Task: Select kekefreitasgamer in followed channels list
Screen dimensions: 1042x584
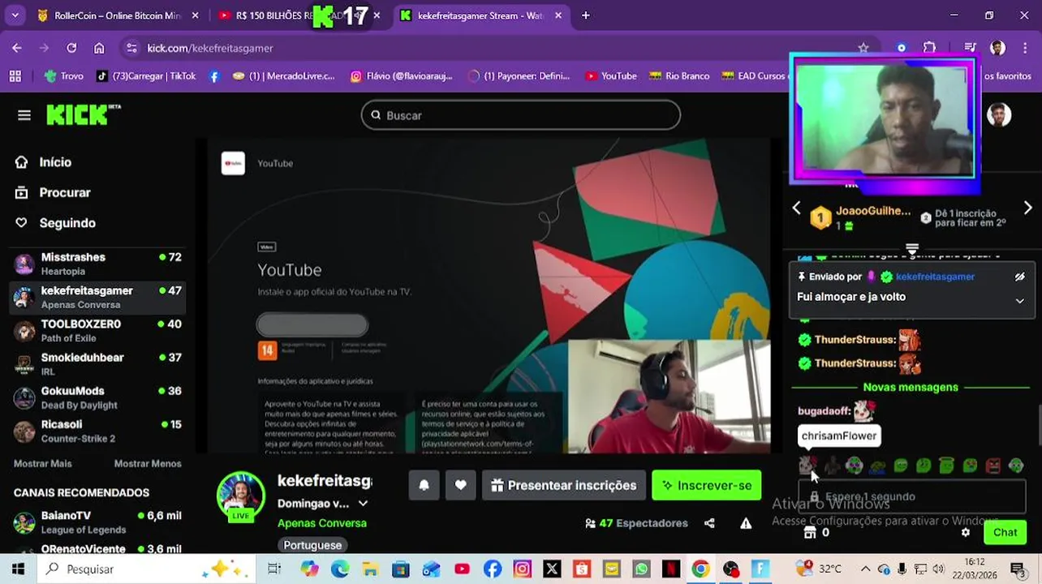Action: (x=98, y=297)
